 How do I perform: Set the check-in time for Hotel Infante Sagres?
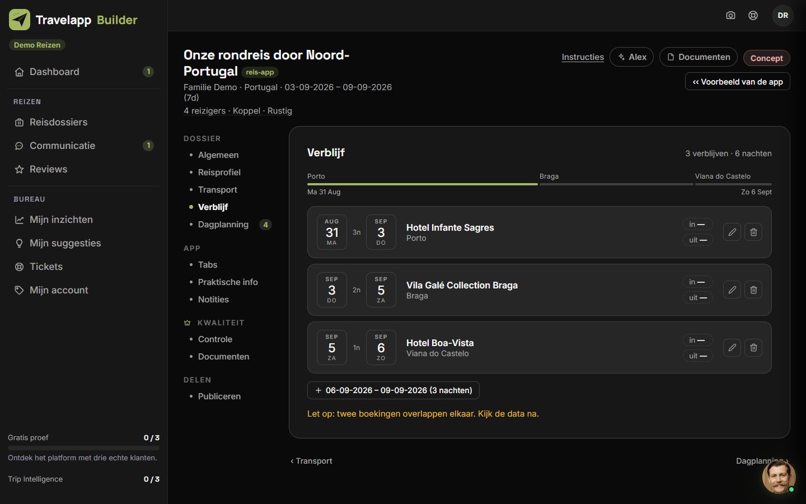697,224
